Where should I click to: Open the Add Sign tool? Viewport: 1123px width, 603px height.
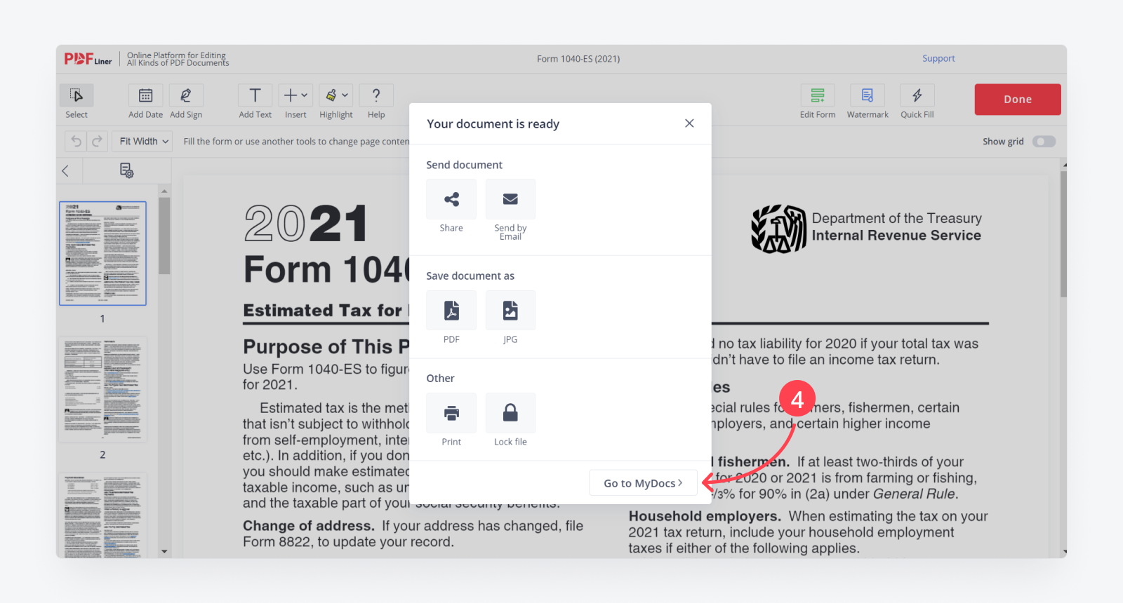pos(186,95)
